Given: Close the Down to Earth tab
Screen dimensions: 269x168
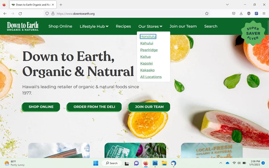Looking at the screenshot, I should 53,5.
